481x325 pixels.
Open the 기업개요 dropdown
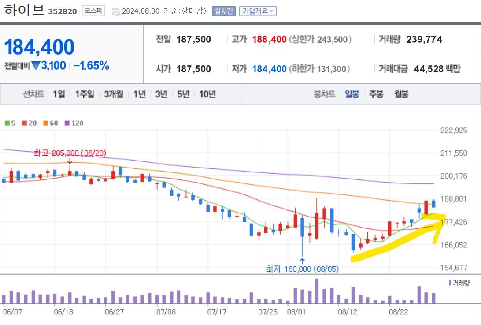click(x=258, y=11)
